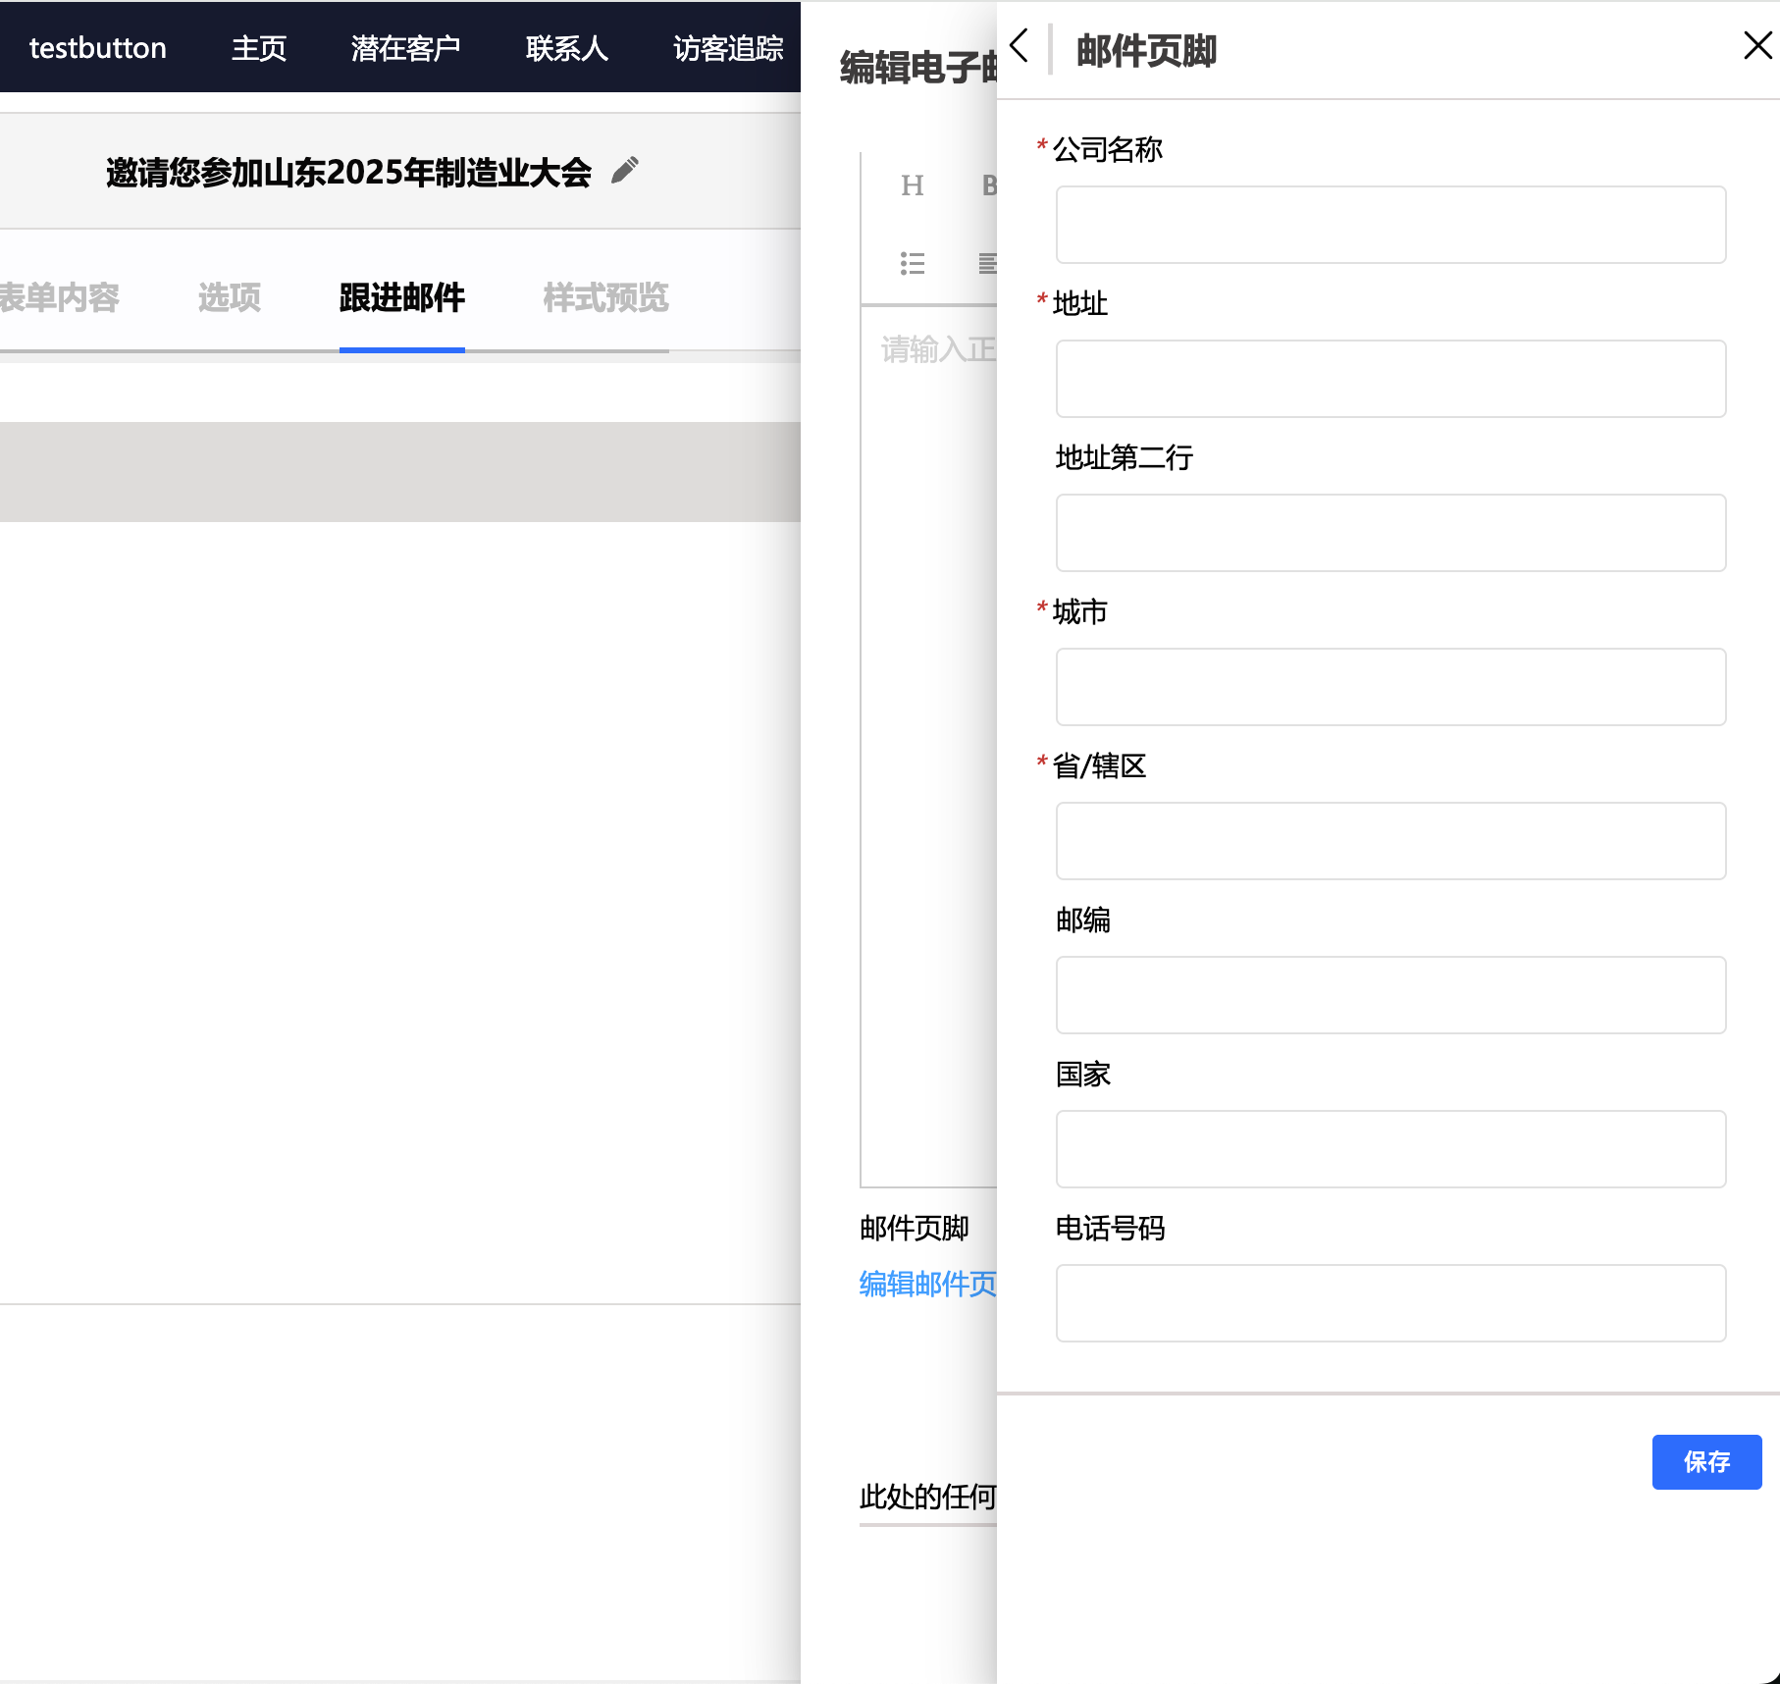
Task: Go to 联系人 in the navigation bar
Action: [x=566, y=48]
